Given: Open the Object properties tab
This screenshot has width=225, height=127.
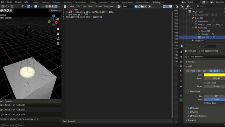Looking at the screenshot, I should [181, 86].
